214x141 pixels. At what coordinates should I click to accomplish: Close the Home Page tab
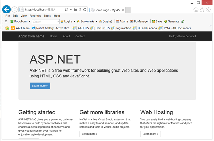pos(123,10)
